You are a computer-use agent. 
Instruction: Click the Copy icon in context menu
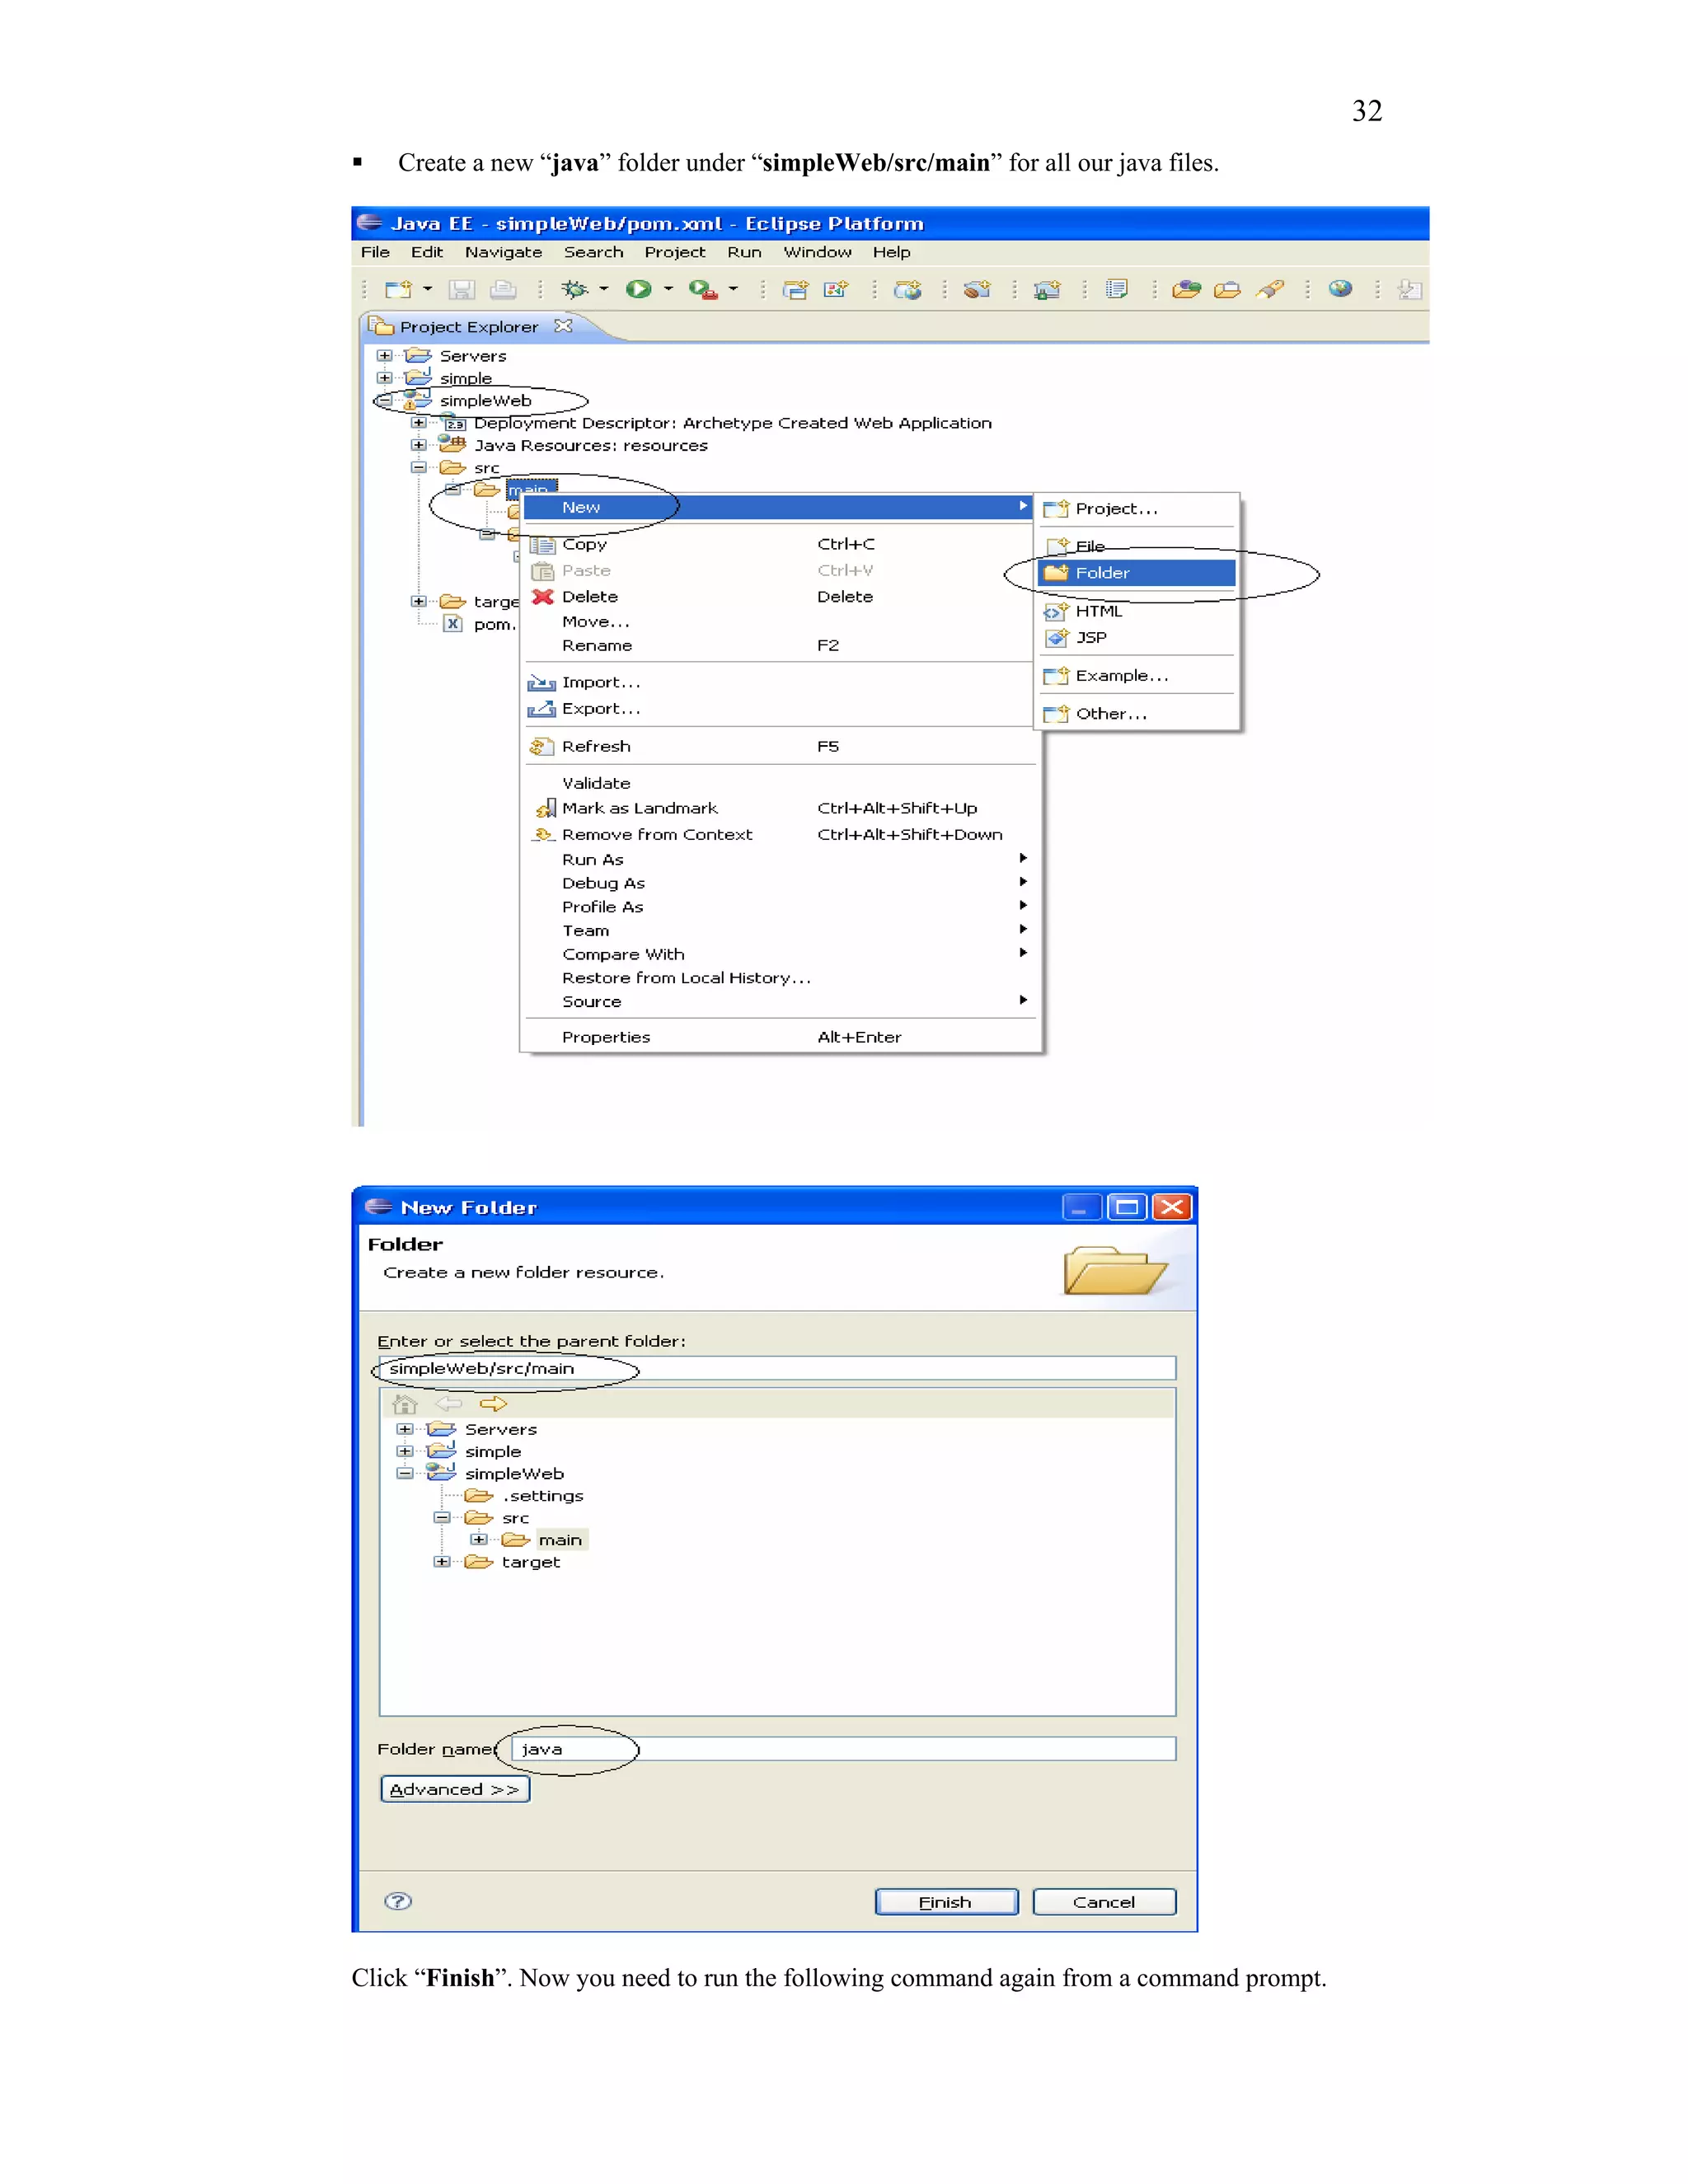(x=542, y=545)
